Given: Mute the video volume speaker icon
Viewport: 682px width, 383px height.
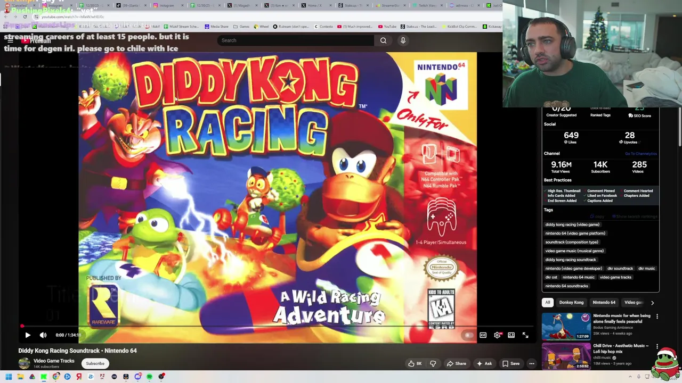Looking at the screenshot, I should 43,335.
